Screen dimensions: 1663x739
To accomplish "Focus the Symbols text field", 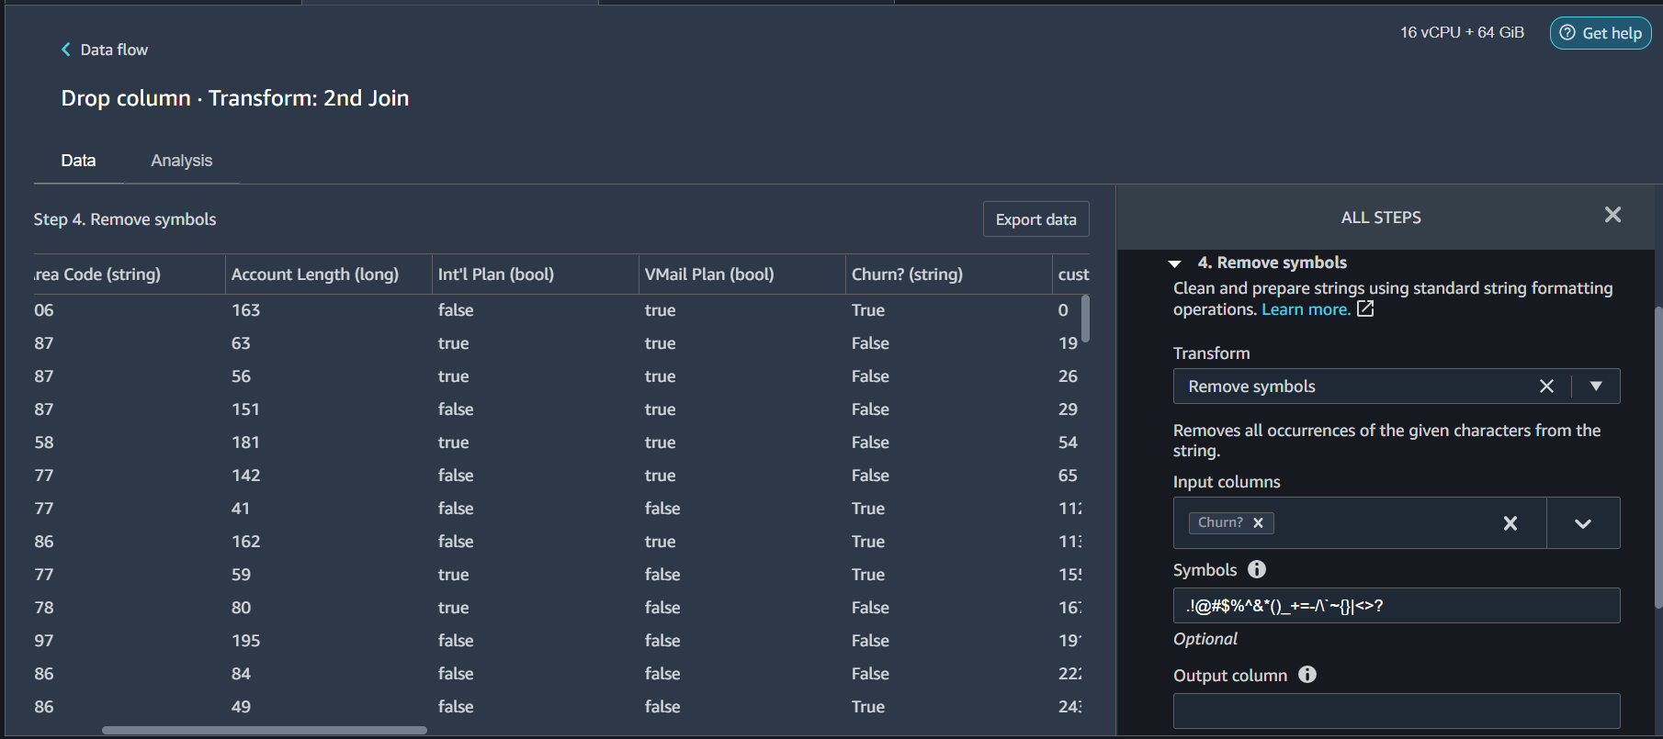I will [x=1396, y=606].
